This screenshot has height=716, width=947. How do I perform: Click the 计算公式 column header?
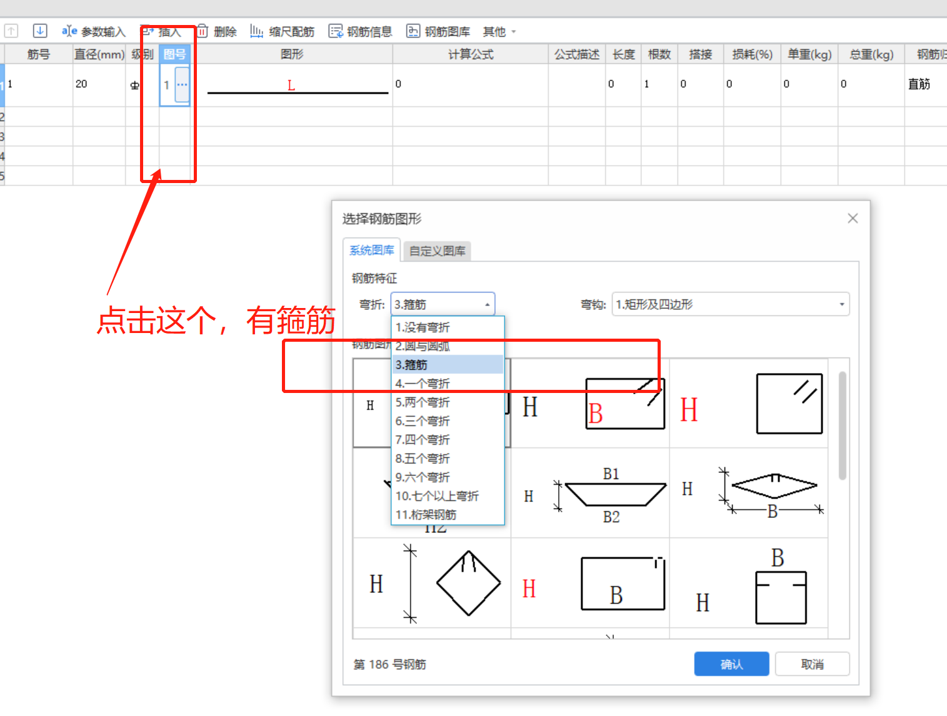click(x=471, y=54)
